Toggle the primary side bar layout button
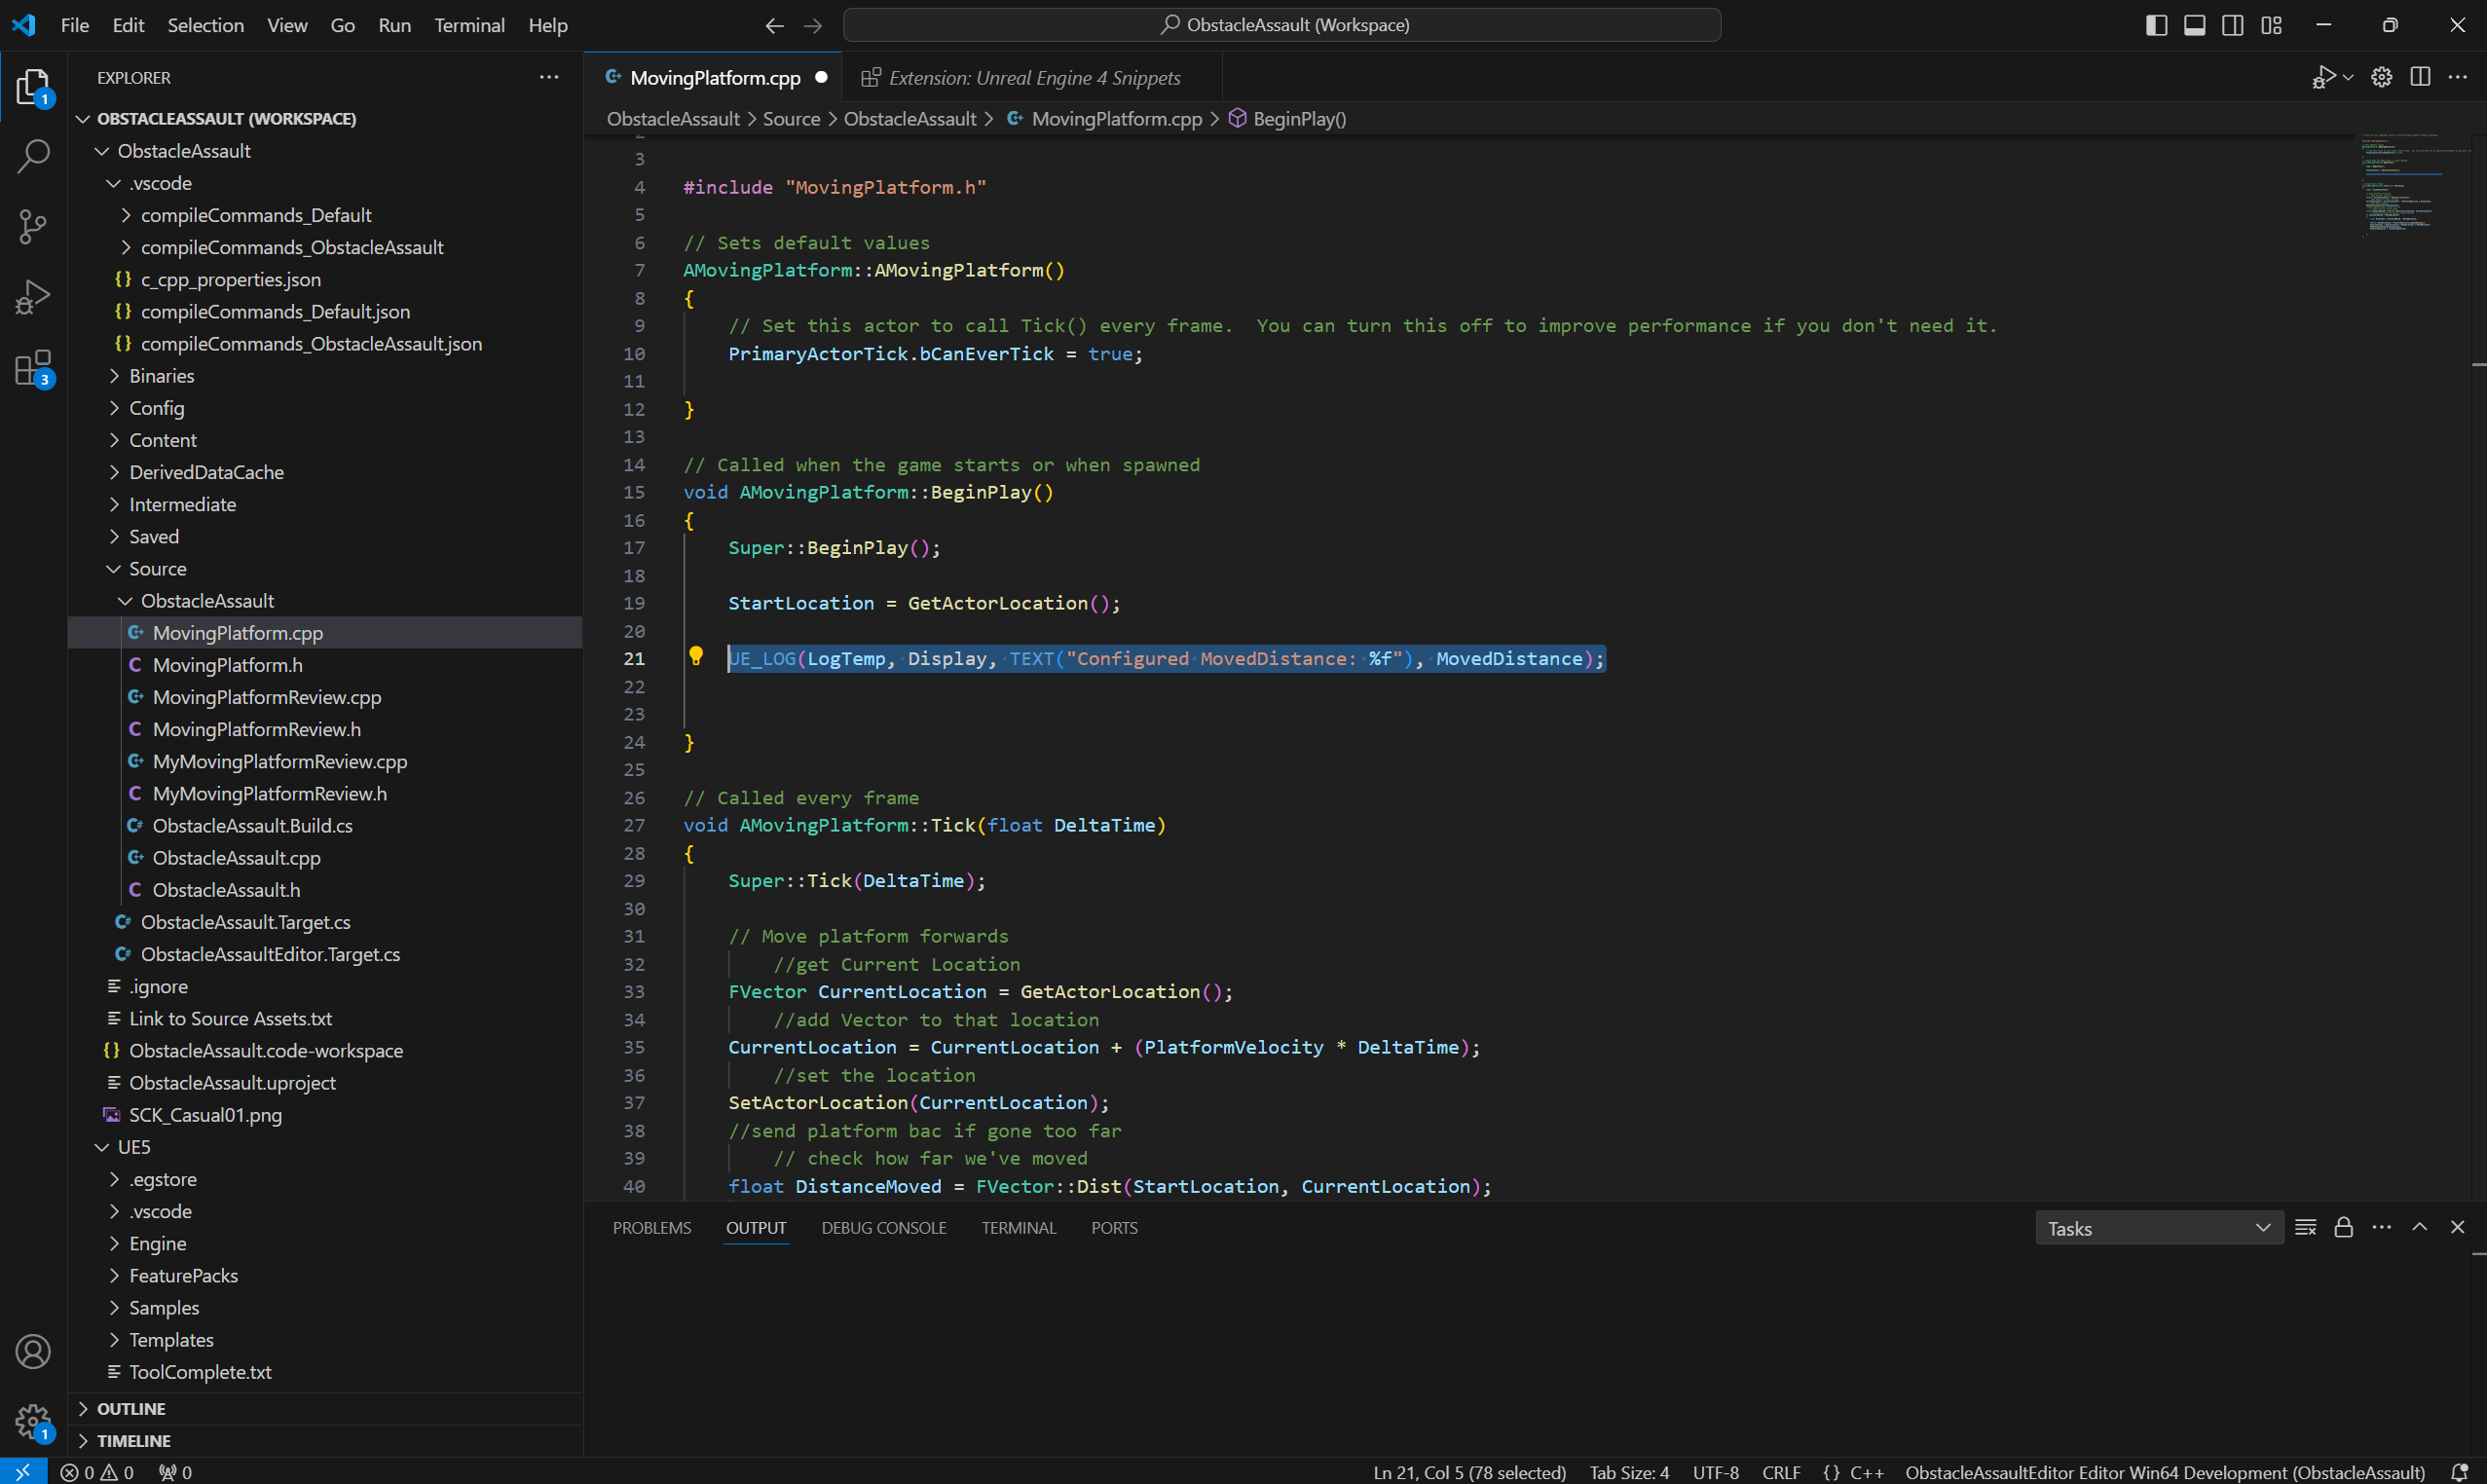This screenshot has height=1484, width=2487. pos(2157,25)
